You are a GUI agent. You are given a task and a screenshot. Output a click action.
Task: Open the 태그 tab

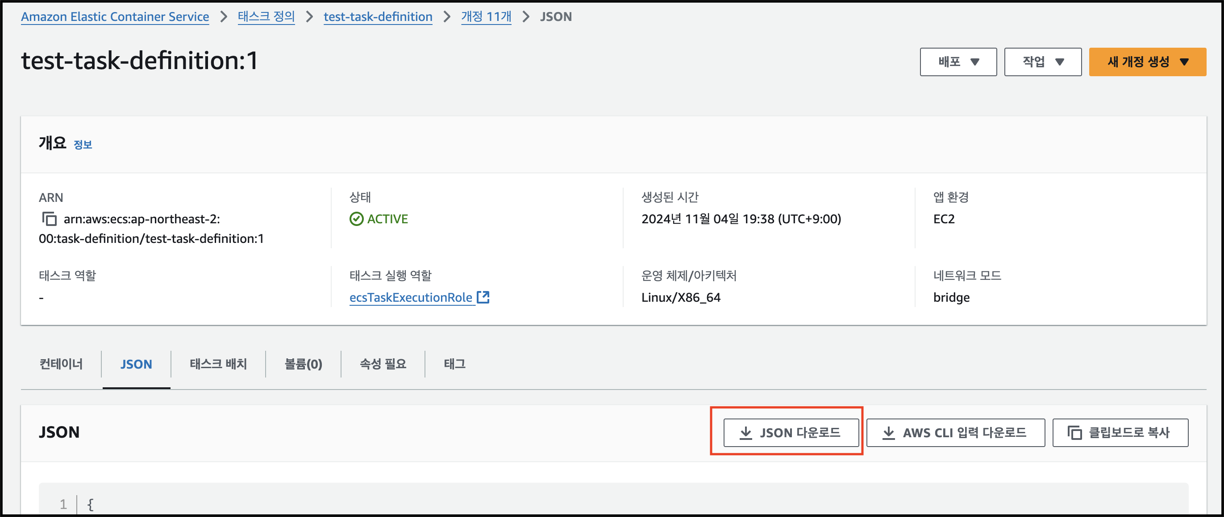[455, 364]
